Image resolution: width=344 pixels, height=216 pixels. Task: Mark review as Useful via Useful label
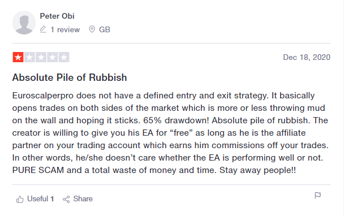click(x=37, y=198)
